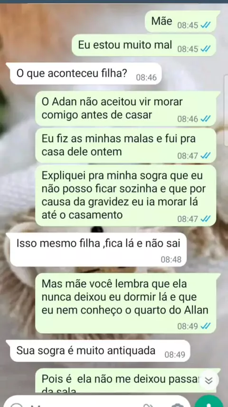Image resolution: width=228 pixels, height=407 pixels.
Task: Tap the emoji icon in the message bar
Action: click(17, 405)
